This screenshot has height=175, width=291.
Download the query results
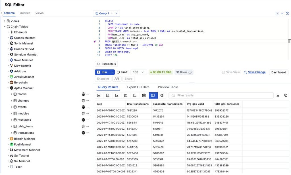[x=278, y=95]
